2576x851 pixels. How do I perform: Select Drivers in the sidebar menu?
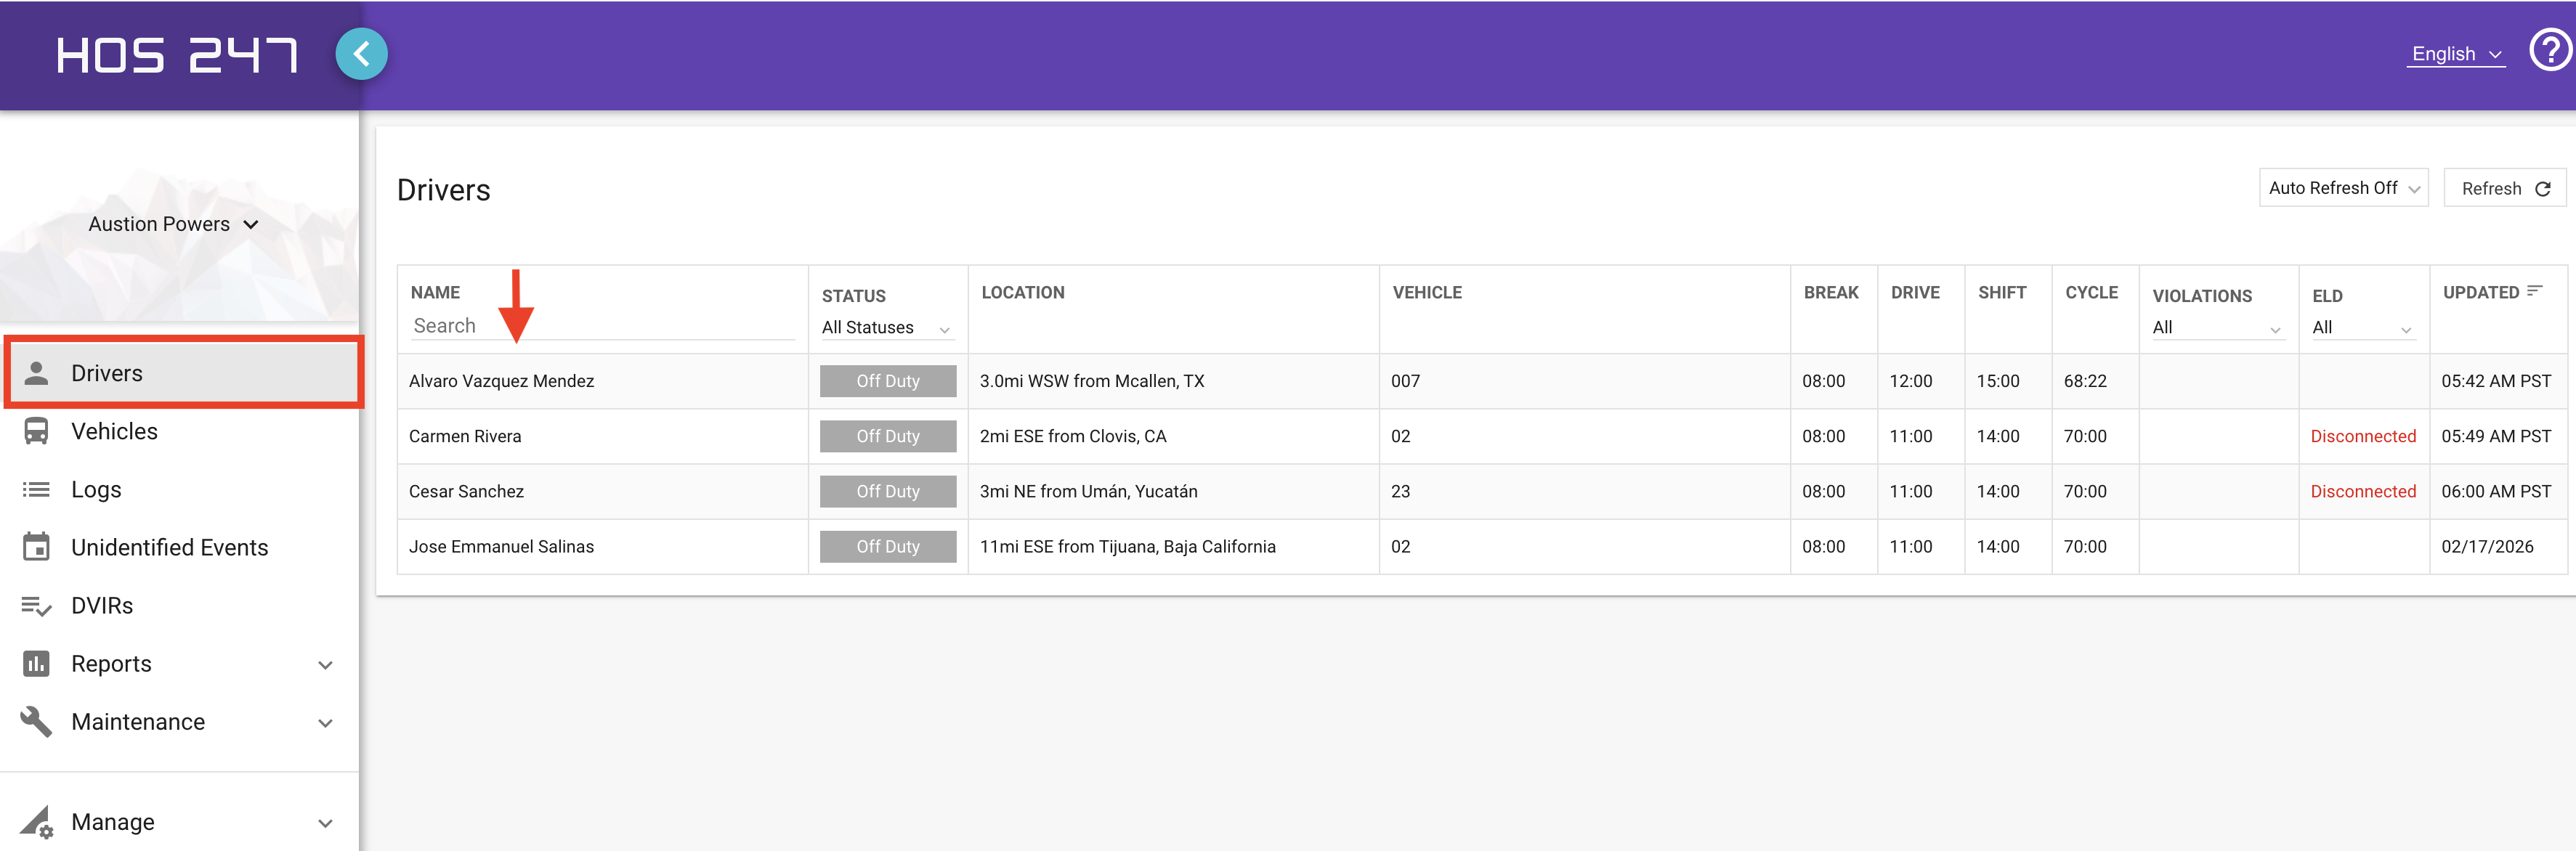pyautogui.click(x=184, y=373)
